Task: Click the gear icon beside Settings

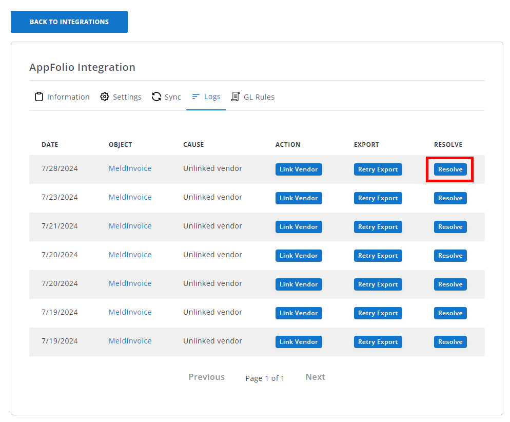Action: coord(105,97)
